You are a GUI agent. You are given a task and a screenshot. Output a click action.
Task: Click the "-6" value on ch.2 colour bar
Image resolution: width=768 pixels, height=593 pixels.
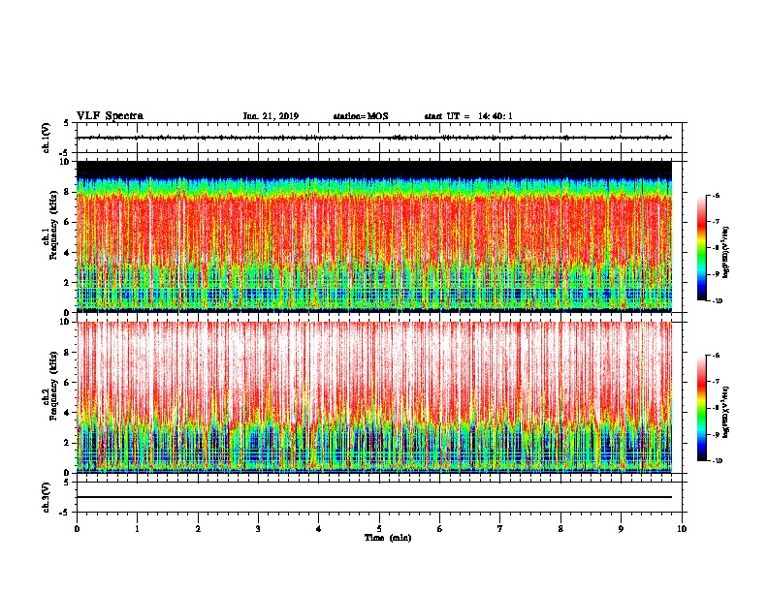click(x=716, y=356)
